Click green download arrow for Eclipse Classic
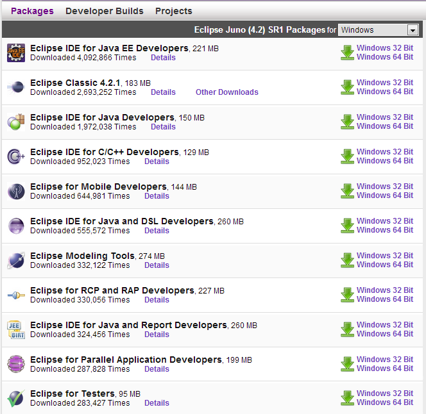 [x=347, y=87]
